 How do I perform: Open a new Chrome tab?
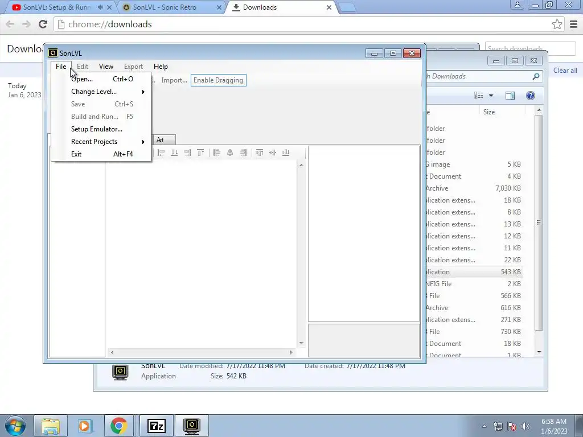pos(348,8)
